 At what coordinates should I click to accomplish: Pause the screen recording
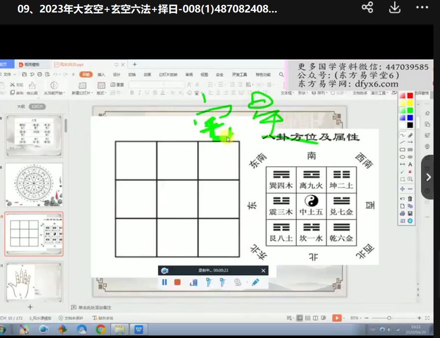click(x=164, y=282)
